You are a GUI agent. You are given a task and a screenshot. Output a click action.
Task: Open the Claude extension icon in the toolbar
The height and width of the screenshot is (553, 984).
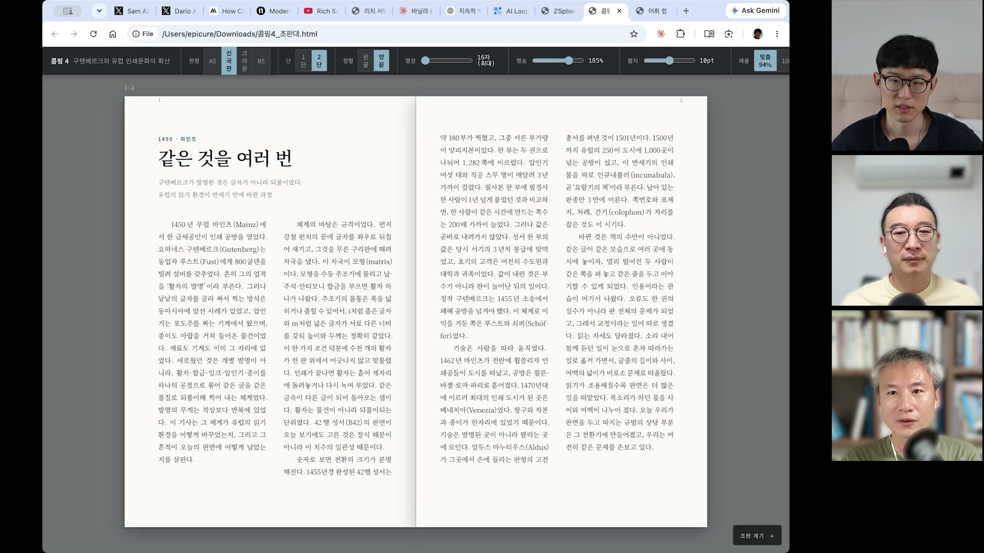(x=661, y=34)
